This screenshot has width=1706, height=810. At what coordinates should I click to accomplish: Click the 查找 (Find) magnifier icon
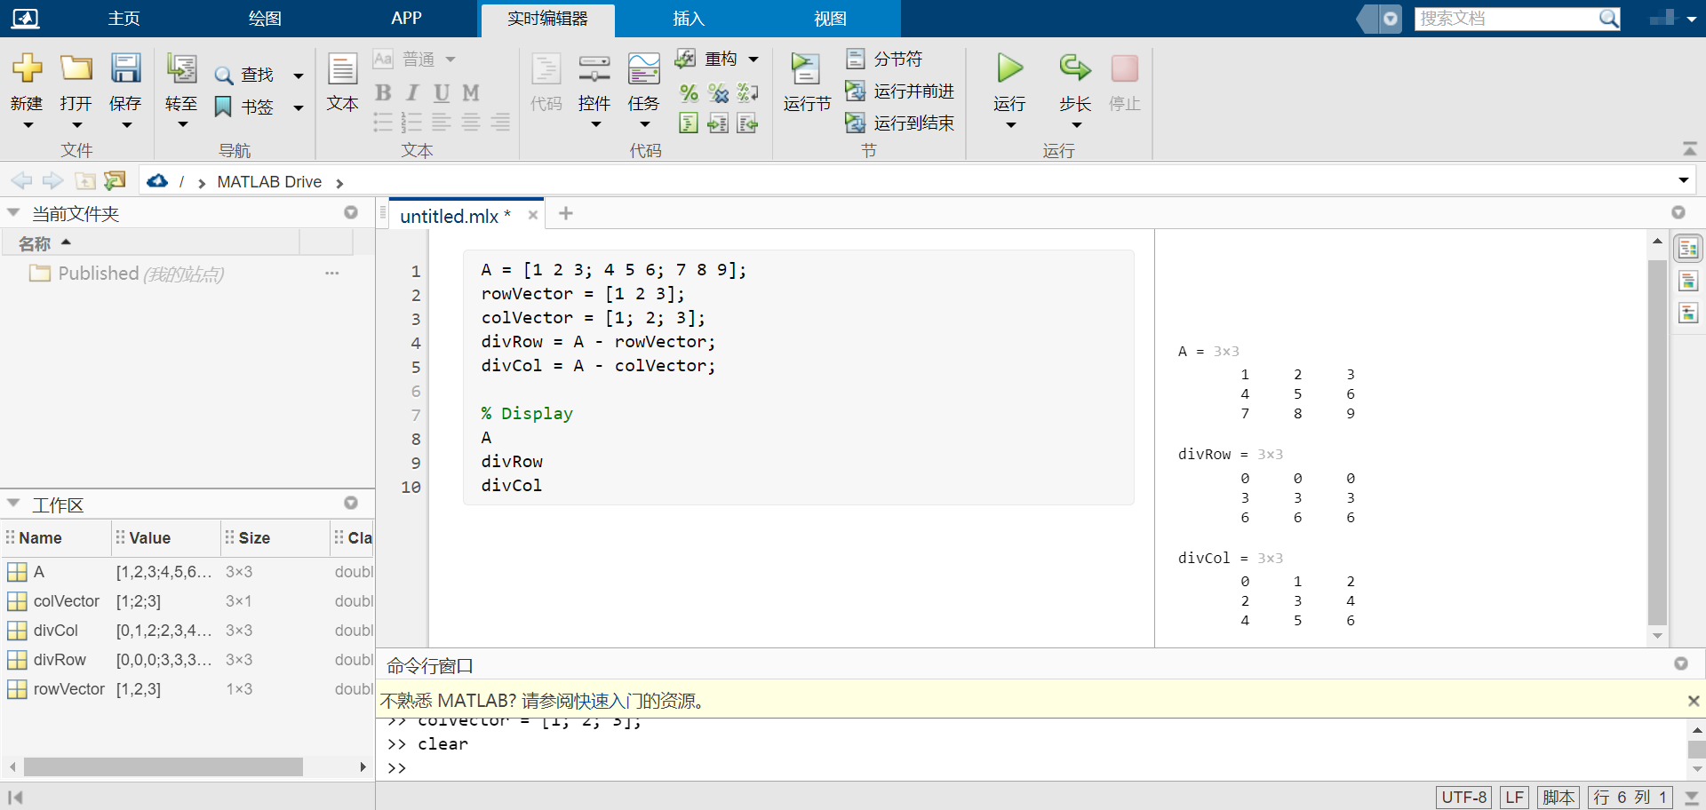click(x=224, y=75)
